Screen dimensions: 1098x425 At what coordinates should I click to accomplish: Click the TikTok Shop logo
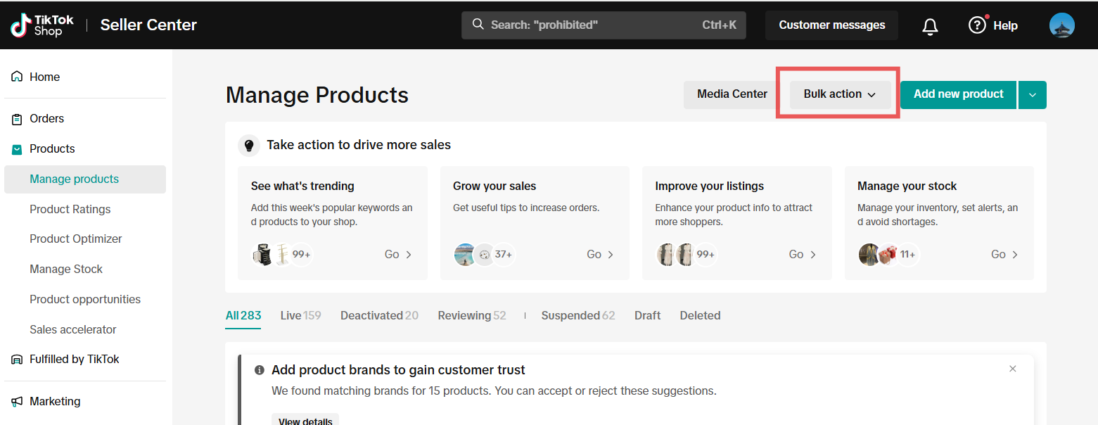click(42, 25)
